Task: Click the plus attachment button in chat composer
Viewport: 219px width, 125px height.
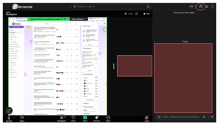Action: click(x=159, y=117)
